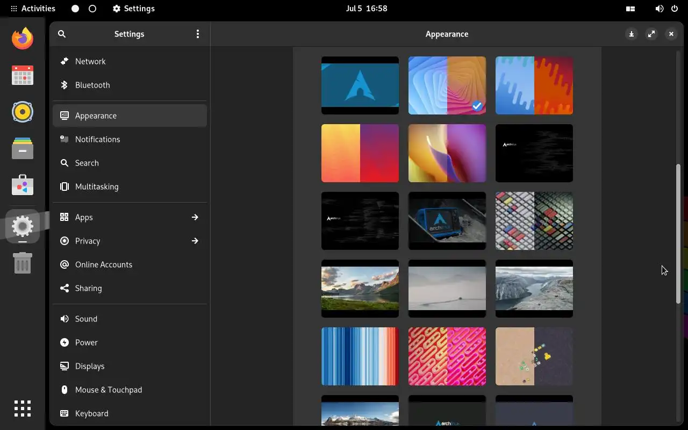Select the fjord cliff wallpaper
The width and height of the screenshot is (688, 430).
tap(534, 289)
